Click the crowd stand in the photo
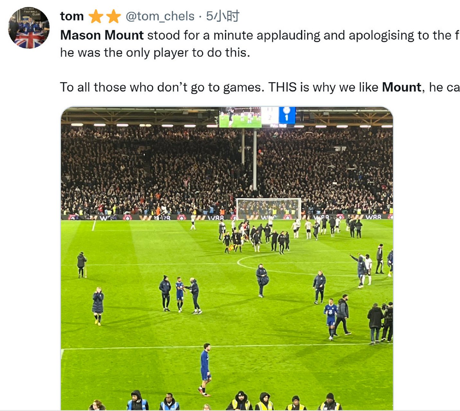Viewport: 460px width, 411px height. click(x=227, y=170)
